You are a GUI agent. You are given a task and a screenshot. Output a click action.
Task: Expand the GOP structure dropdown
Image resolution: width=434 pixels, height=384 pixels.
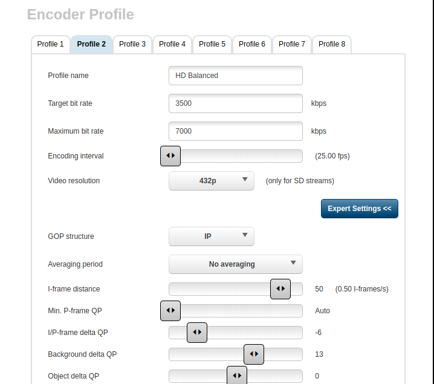coord(211,236)
